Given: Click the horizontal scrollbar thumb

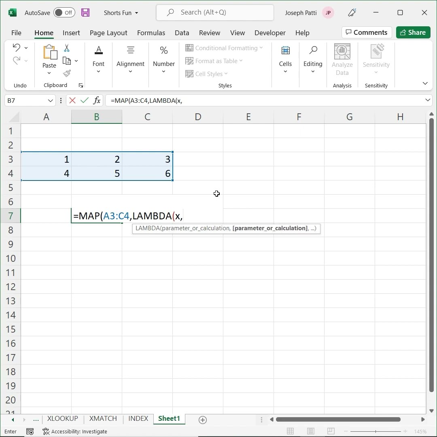Looking at the screenshot, I should coord(338,420).
